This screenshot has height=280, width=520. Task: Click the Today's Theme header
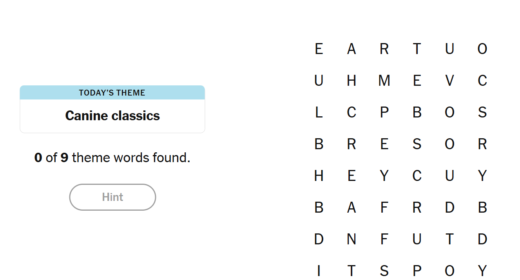click(112, 93)
